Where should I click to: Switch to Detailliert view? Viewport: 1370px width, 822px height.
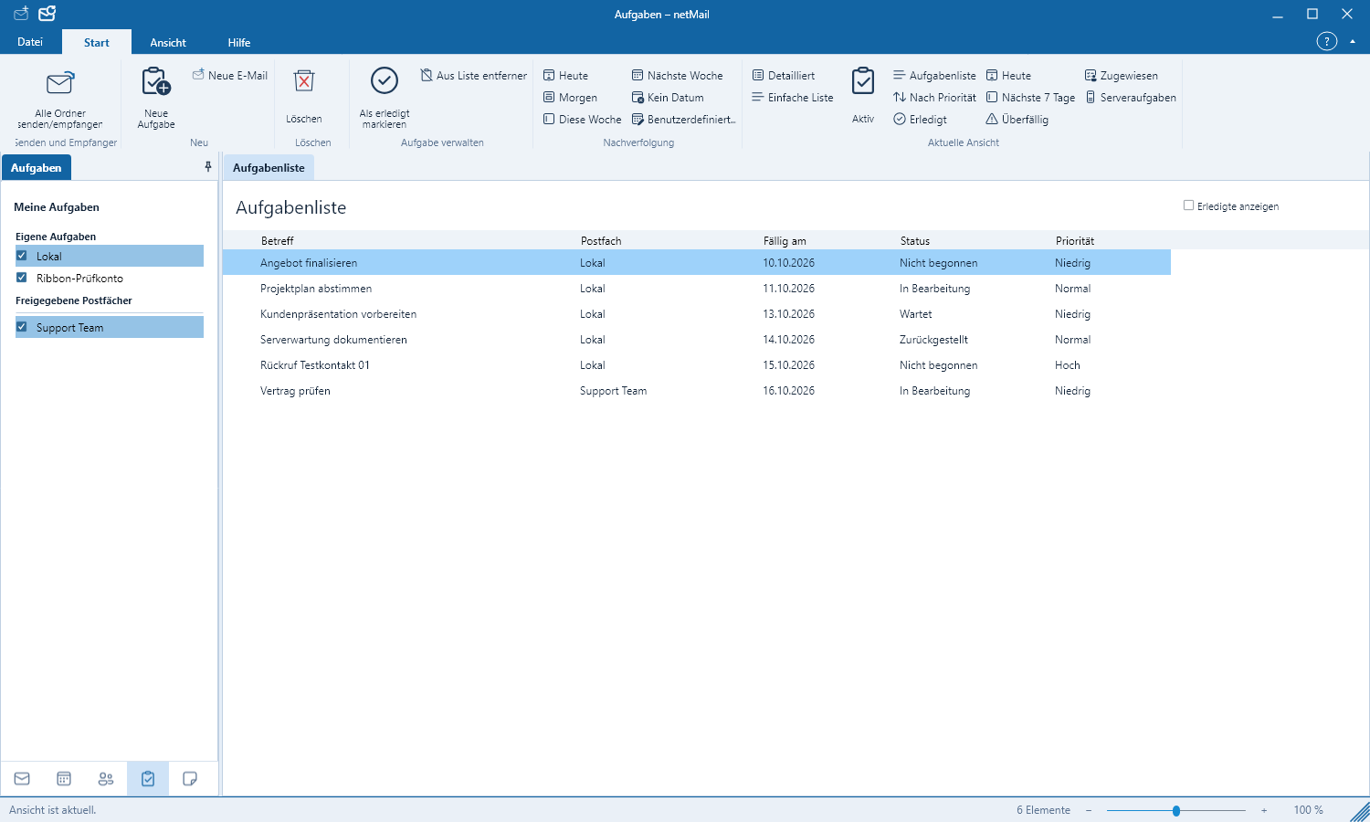coord(784,76)
